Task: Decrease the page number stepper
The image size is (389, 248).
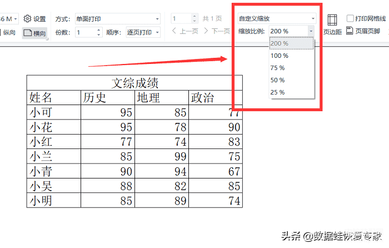Action: coord(194,21)
